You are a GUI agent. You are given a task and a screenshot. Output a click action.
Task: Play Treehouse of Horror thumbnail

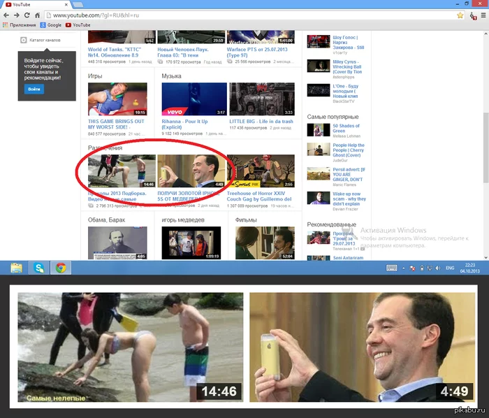tap(261, 171)
